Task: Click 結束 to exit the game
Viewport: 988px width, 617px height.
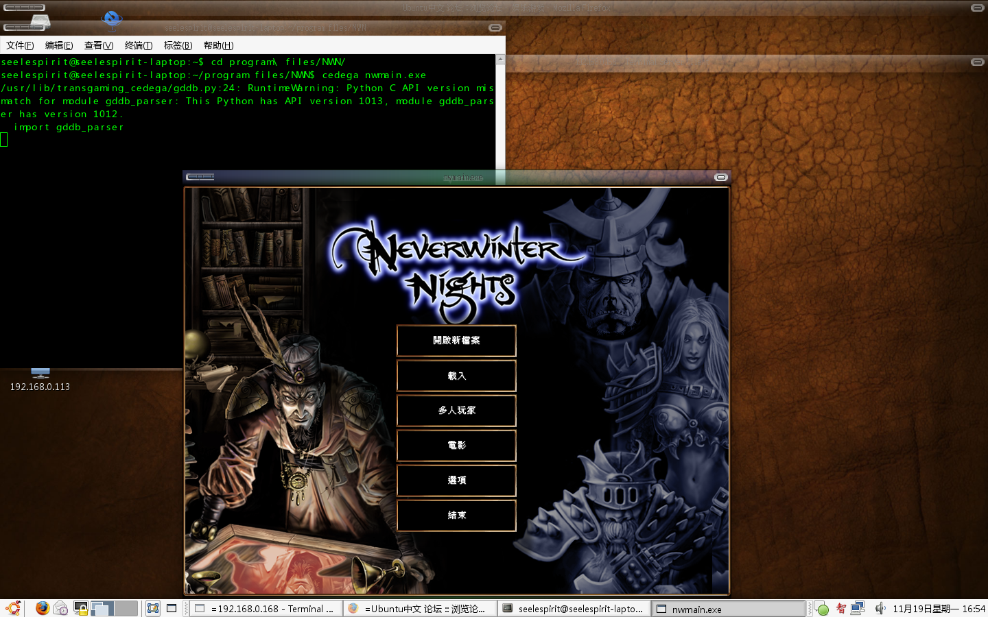Action: pyautogui.click(x=456, y=516)
